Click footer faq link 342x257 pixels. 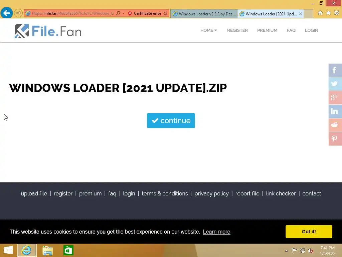(x=112, y=194)
